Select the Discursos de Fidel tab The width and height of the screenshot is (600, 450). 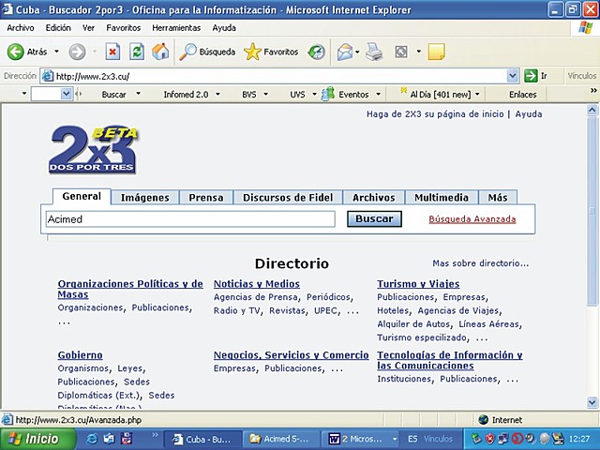(288, 198)
